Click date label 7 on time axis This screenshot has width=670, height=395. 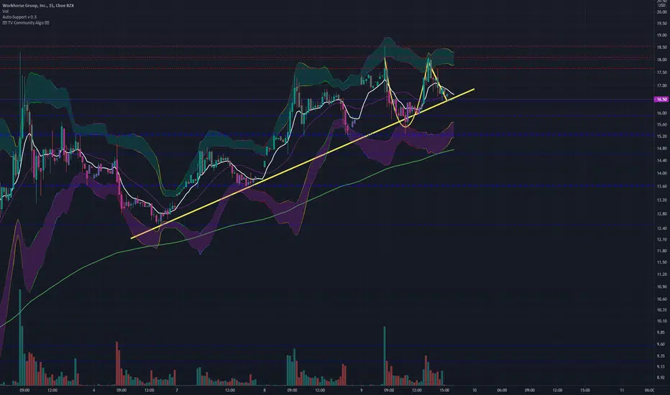(x=177, y=390)
